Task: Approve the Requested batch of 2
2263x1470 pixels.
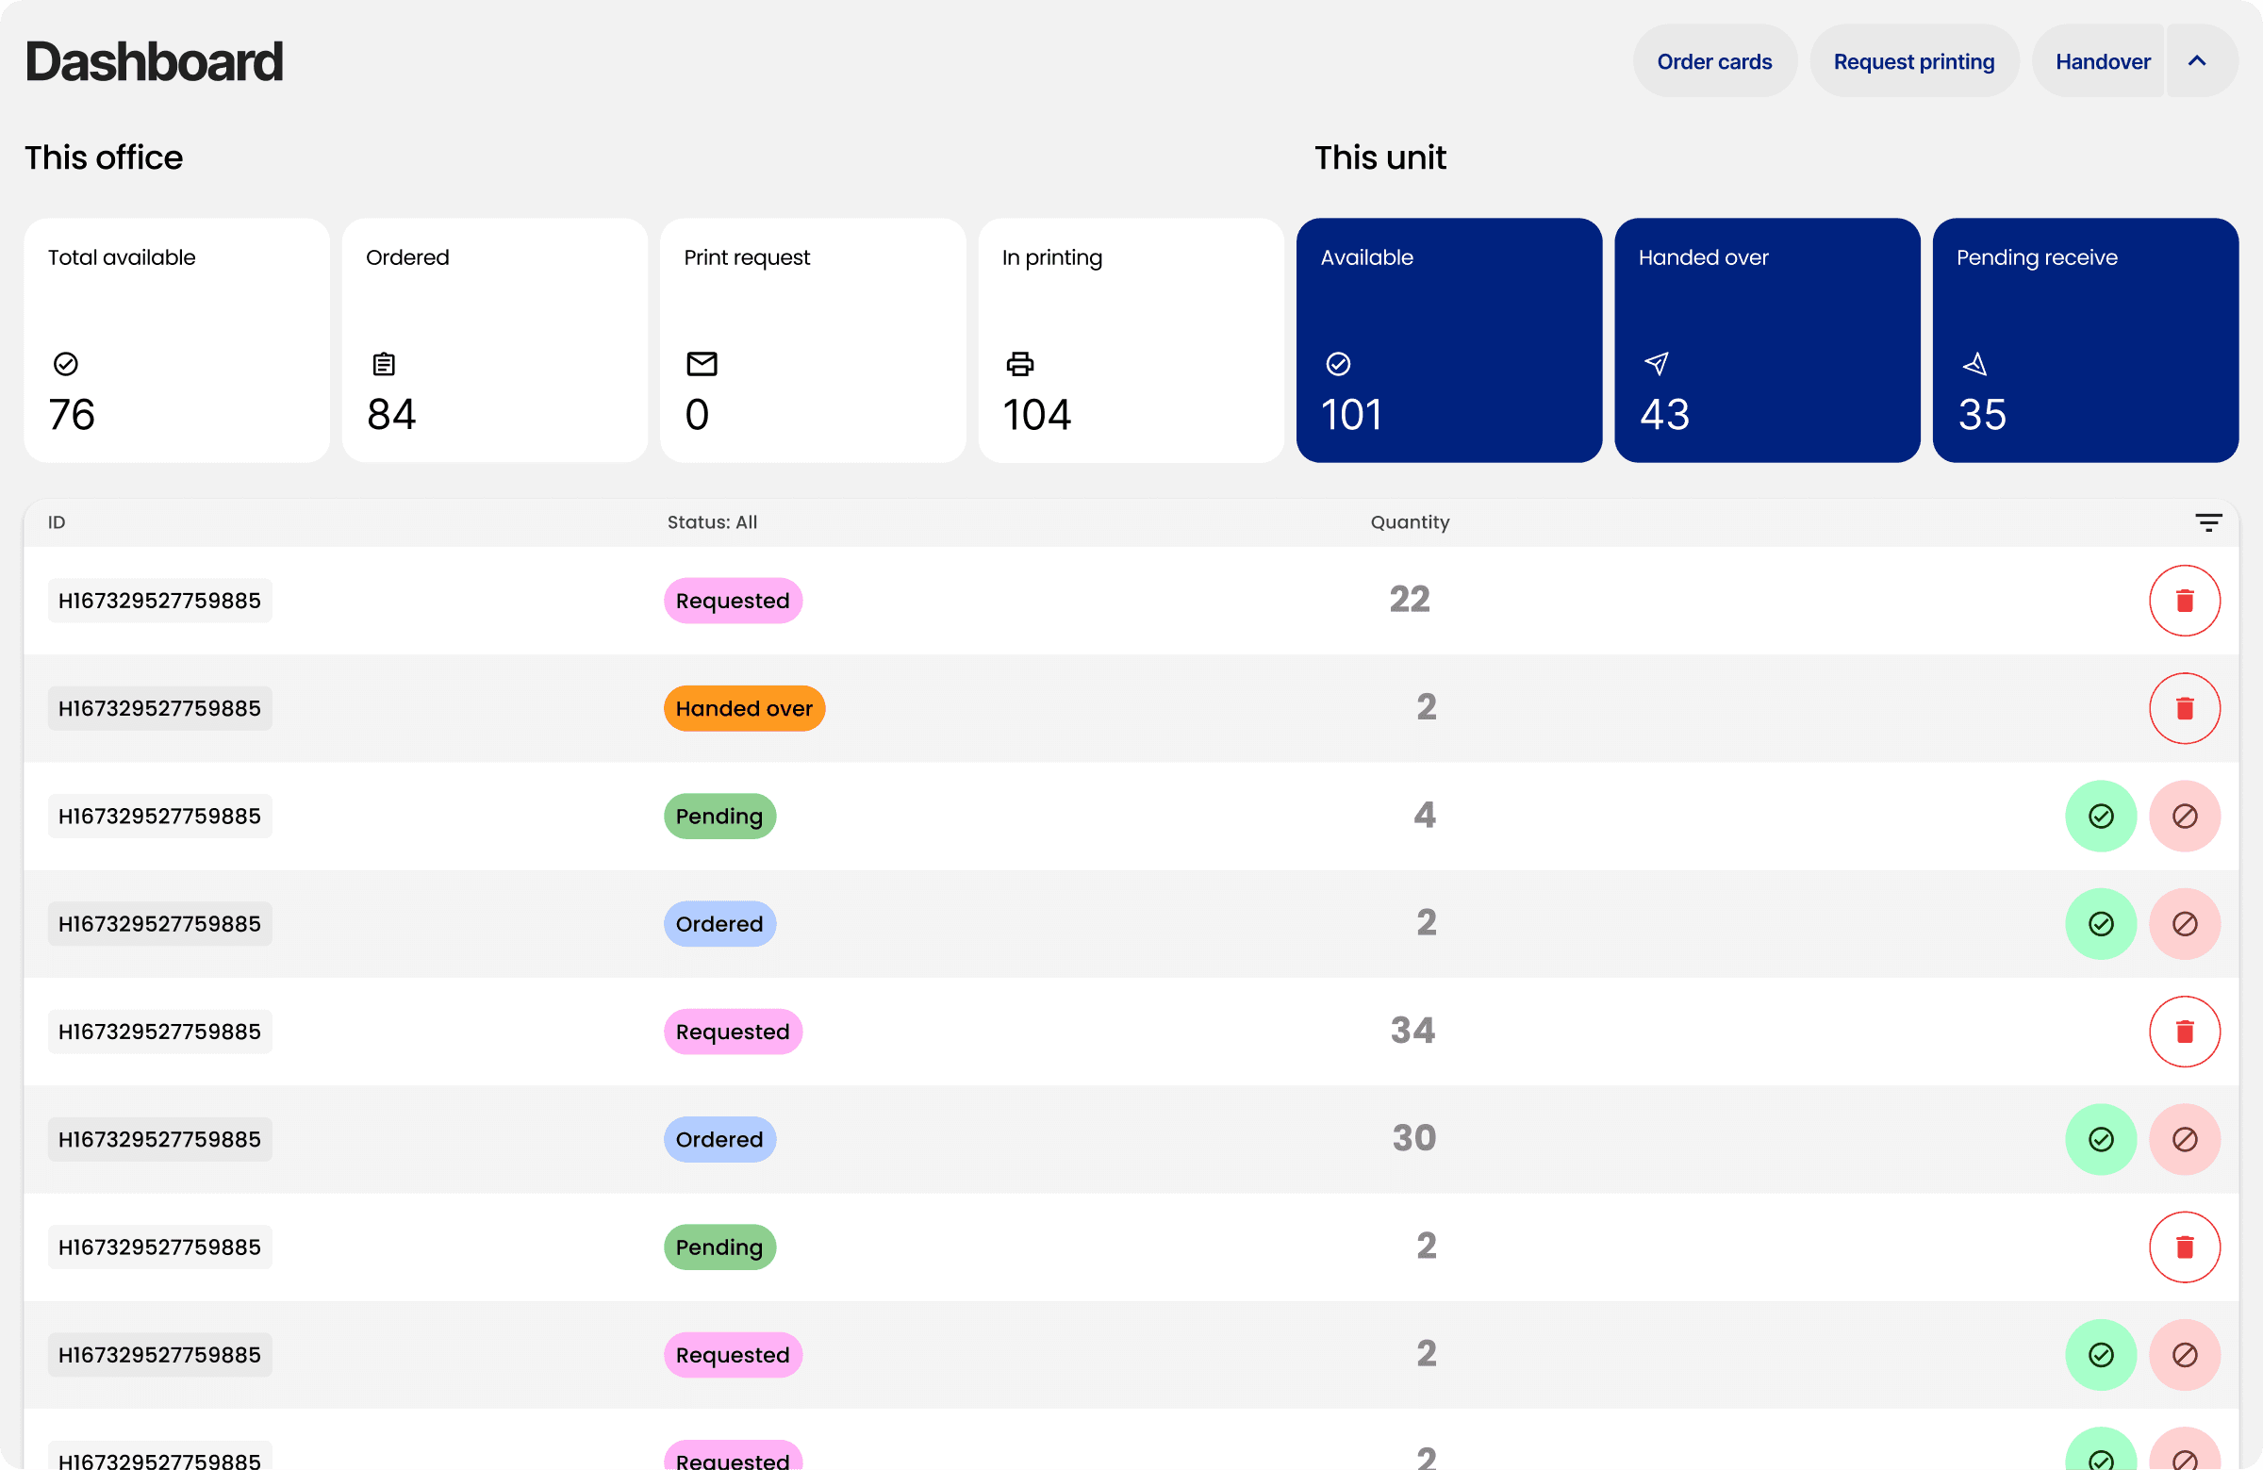Action: tap(2102, 1355)
